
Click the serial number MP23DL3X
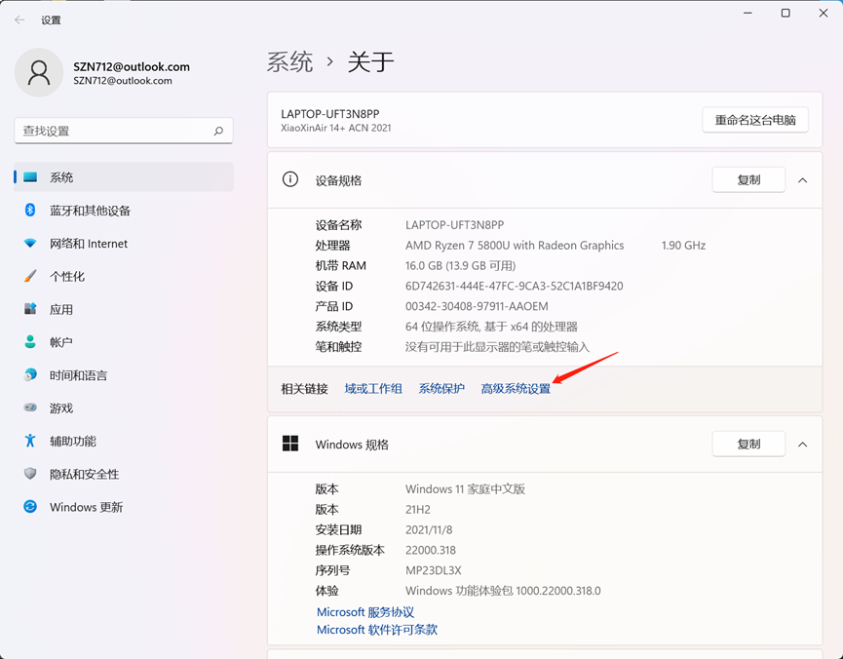point(434,570)
